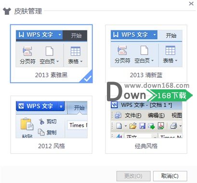Select the 2013 素雅黑 skin thumbnail
Image resolution: width=197 pixels, height=183 pixels.
tap(52, 54)
